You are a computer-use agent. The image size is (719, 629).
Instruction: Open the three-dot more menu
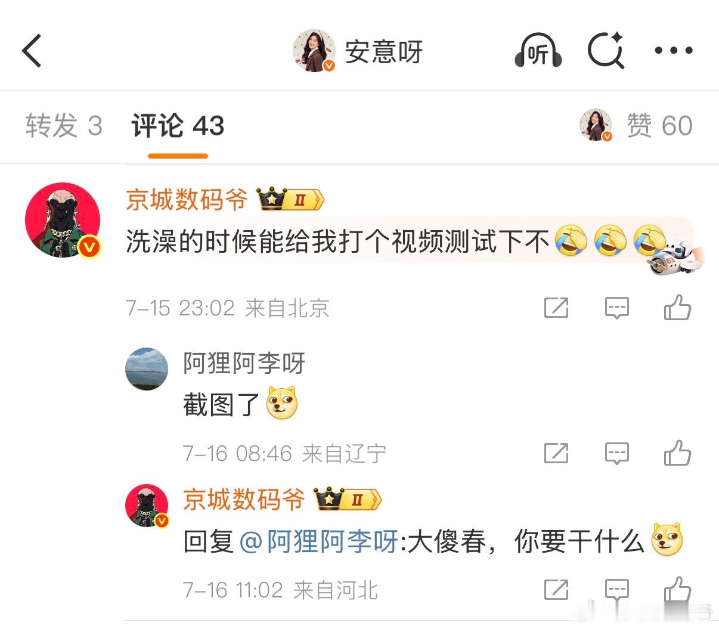(674, 51)
